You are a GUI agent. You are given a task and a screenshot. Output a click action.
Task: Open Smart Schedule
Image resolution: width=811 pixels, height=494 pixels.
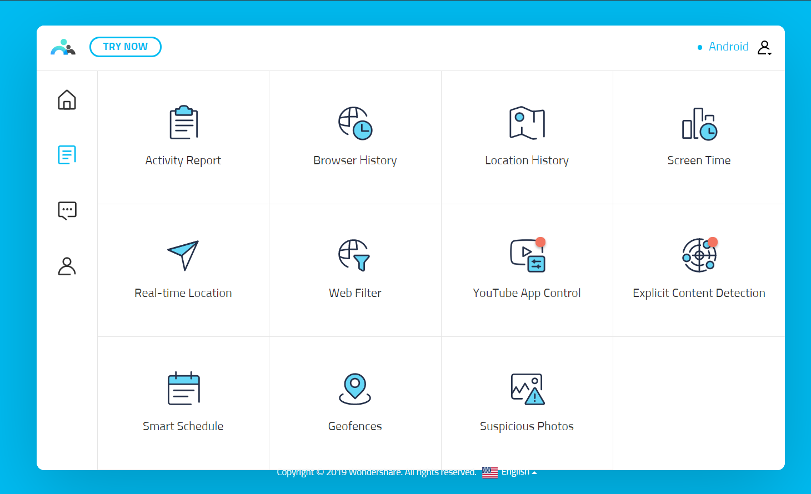(183, 404)
